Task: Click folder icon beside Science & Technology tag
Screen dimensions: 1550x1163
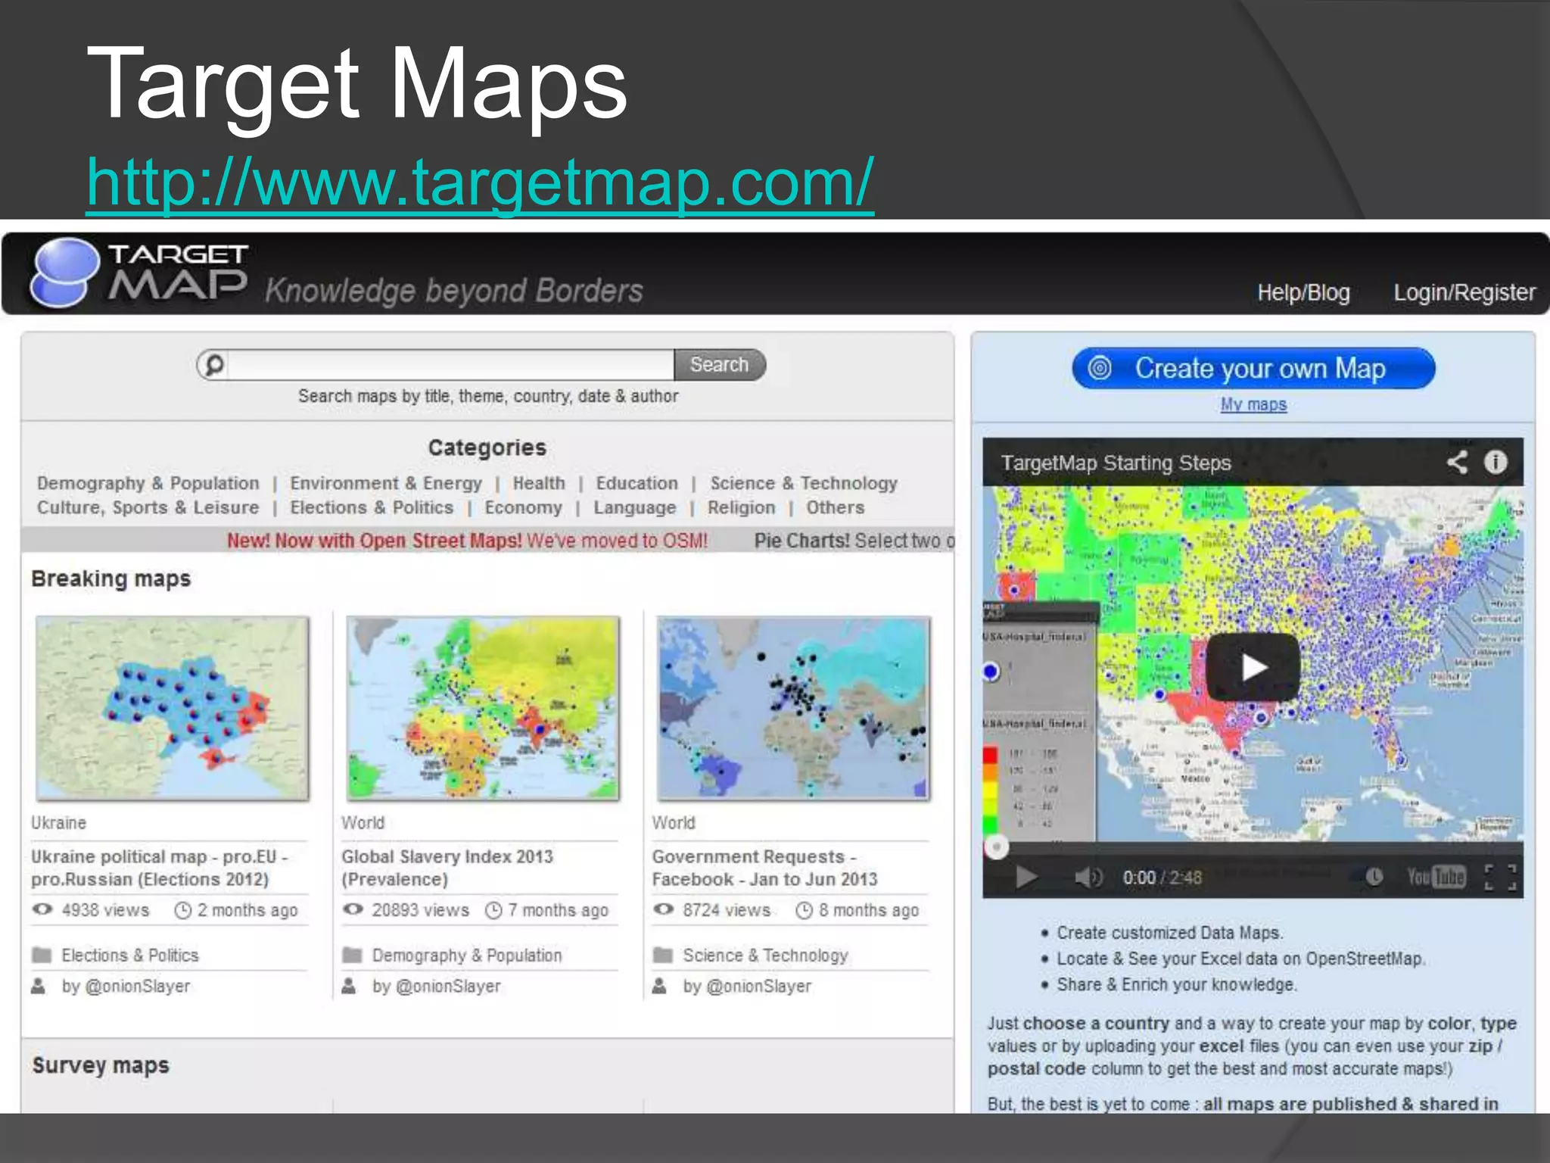Action: 663,955
